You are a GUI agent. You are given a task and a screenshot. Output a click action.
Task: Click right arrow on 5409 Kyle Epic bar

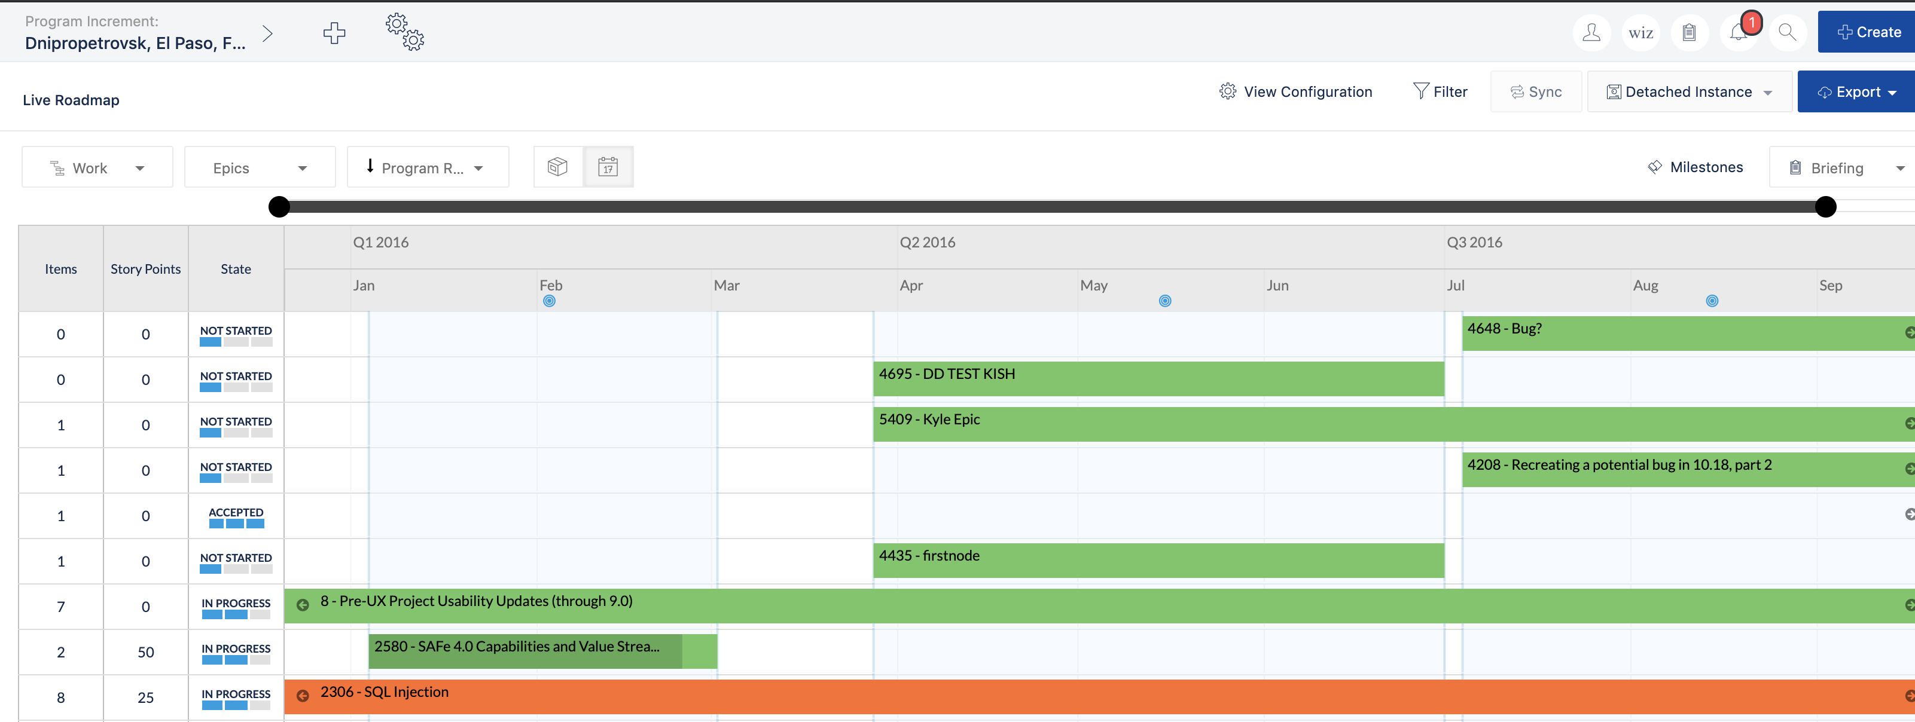point(1909,423)
